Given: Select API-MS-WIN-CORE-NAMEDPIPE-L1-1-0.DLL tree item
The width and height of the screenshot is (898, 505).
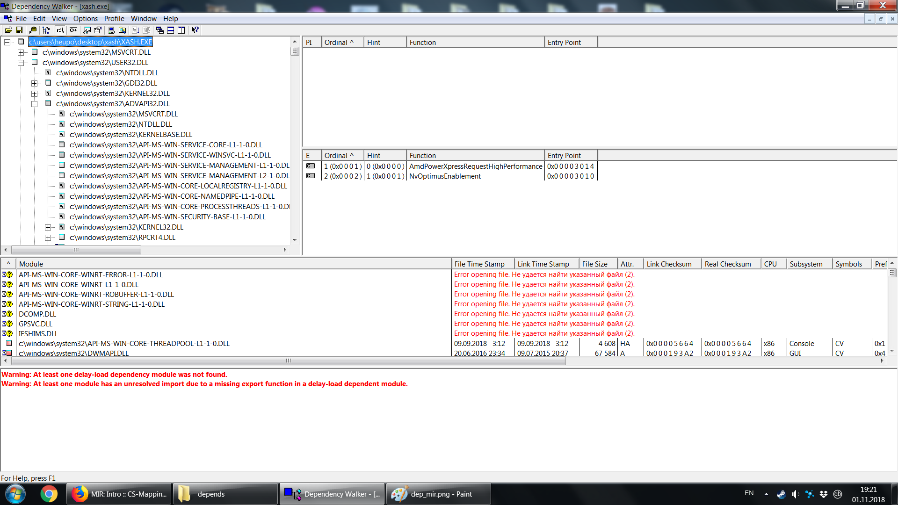Looking at the screenshot, I should tap(172, 196).
